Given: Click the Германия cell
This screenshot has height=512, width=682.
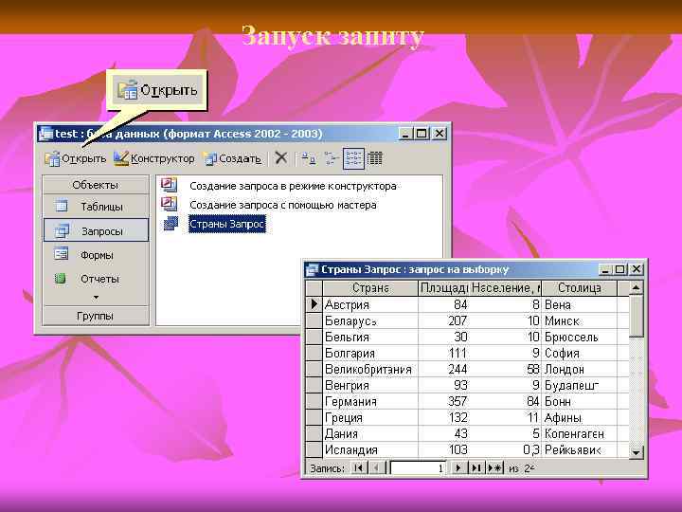Looking at the screenshot, I should point(370,401).
